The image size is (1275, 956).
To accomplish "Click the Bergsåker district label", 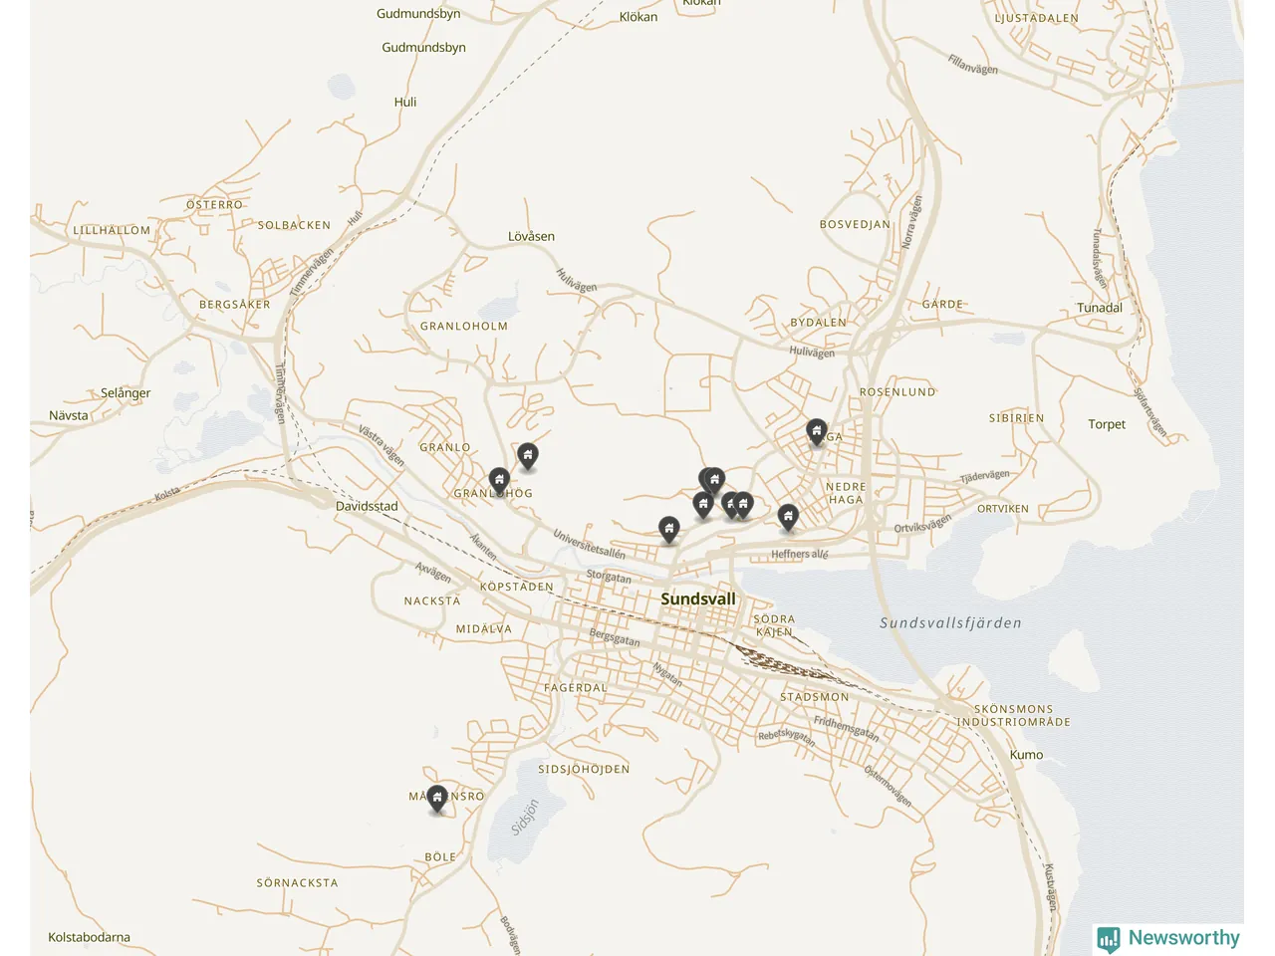I will pos(235,304).
